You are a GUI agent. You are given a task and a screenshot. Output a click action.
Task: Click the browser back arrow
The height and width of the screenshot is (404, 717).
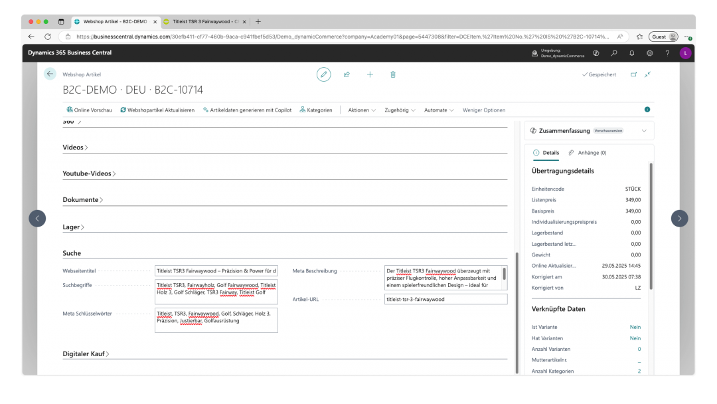pos(31,37)
